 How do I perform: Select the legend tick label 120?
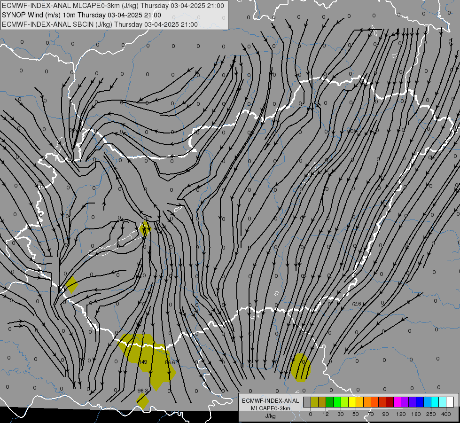[x=401, y=414]
